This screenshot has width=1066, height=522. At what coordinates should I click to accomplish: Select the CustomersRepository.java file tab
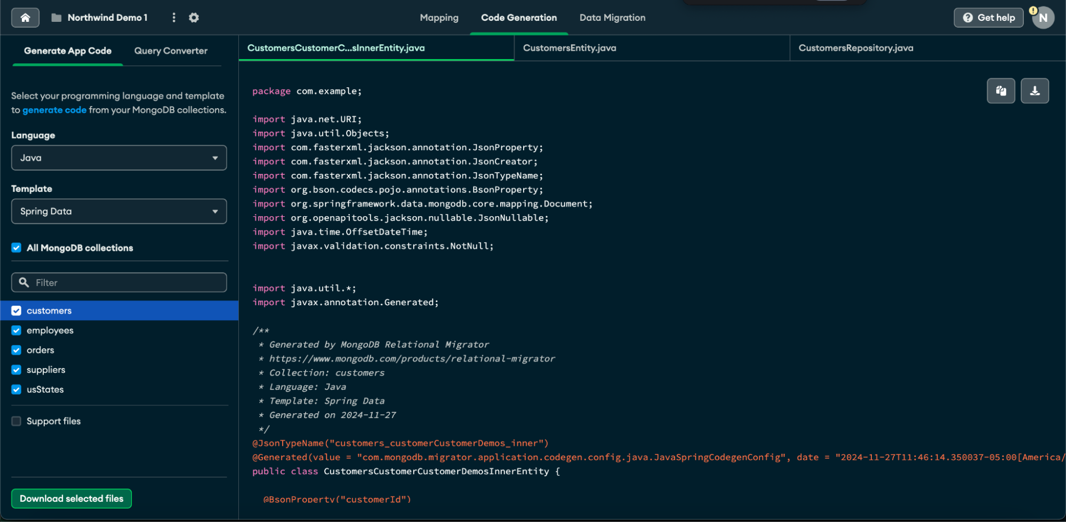[855, 48]
